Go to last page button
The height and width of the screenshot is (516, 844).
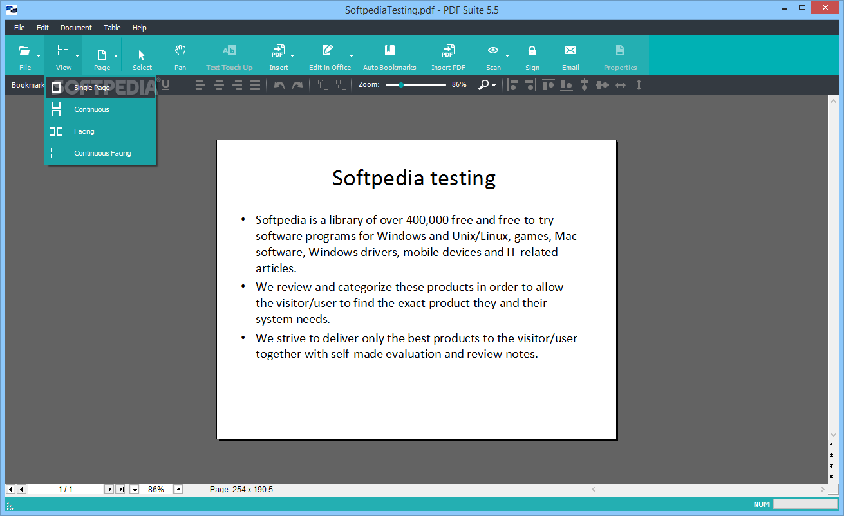tap(120, 490)
